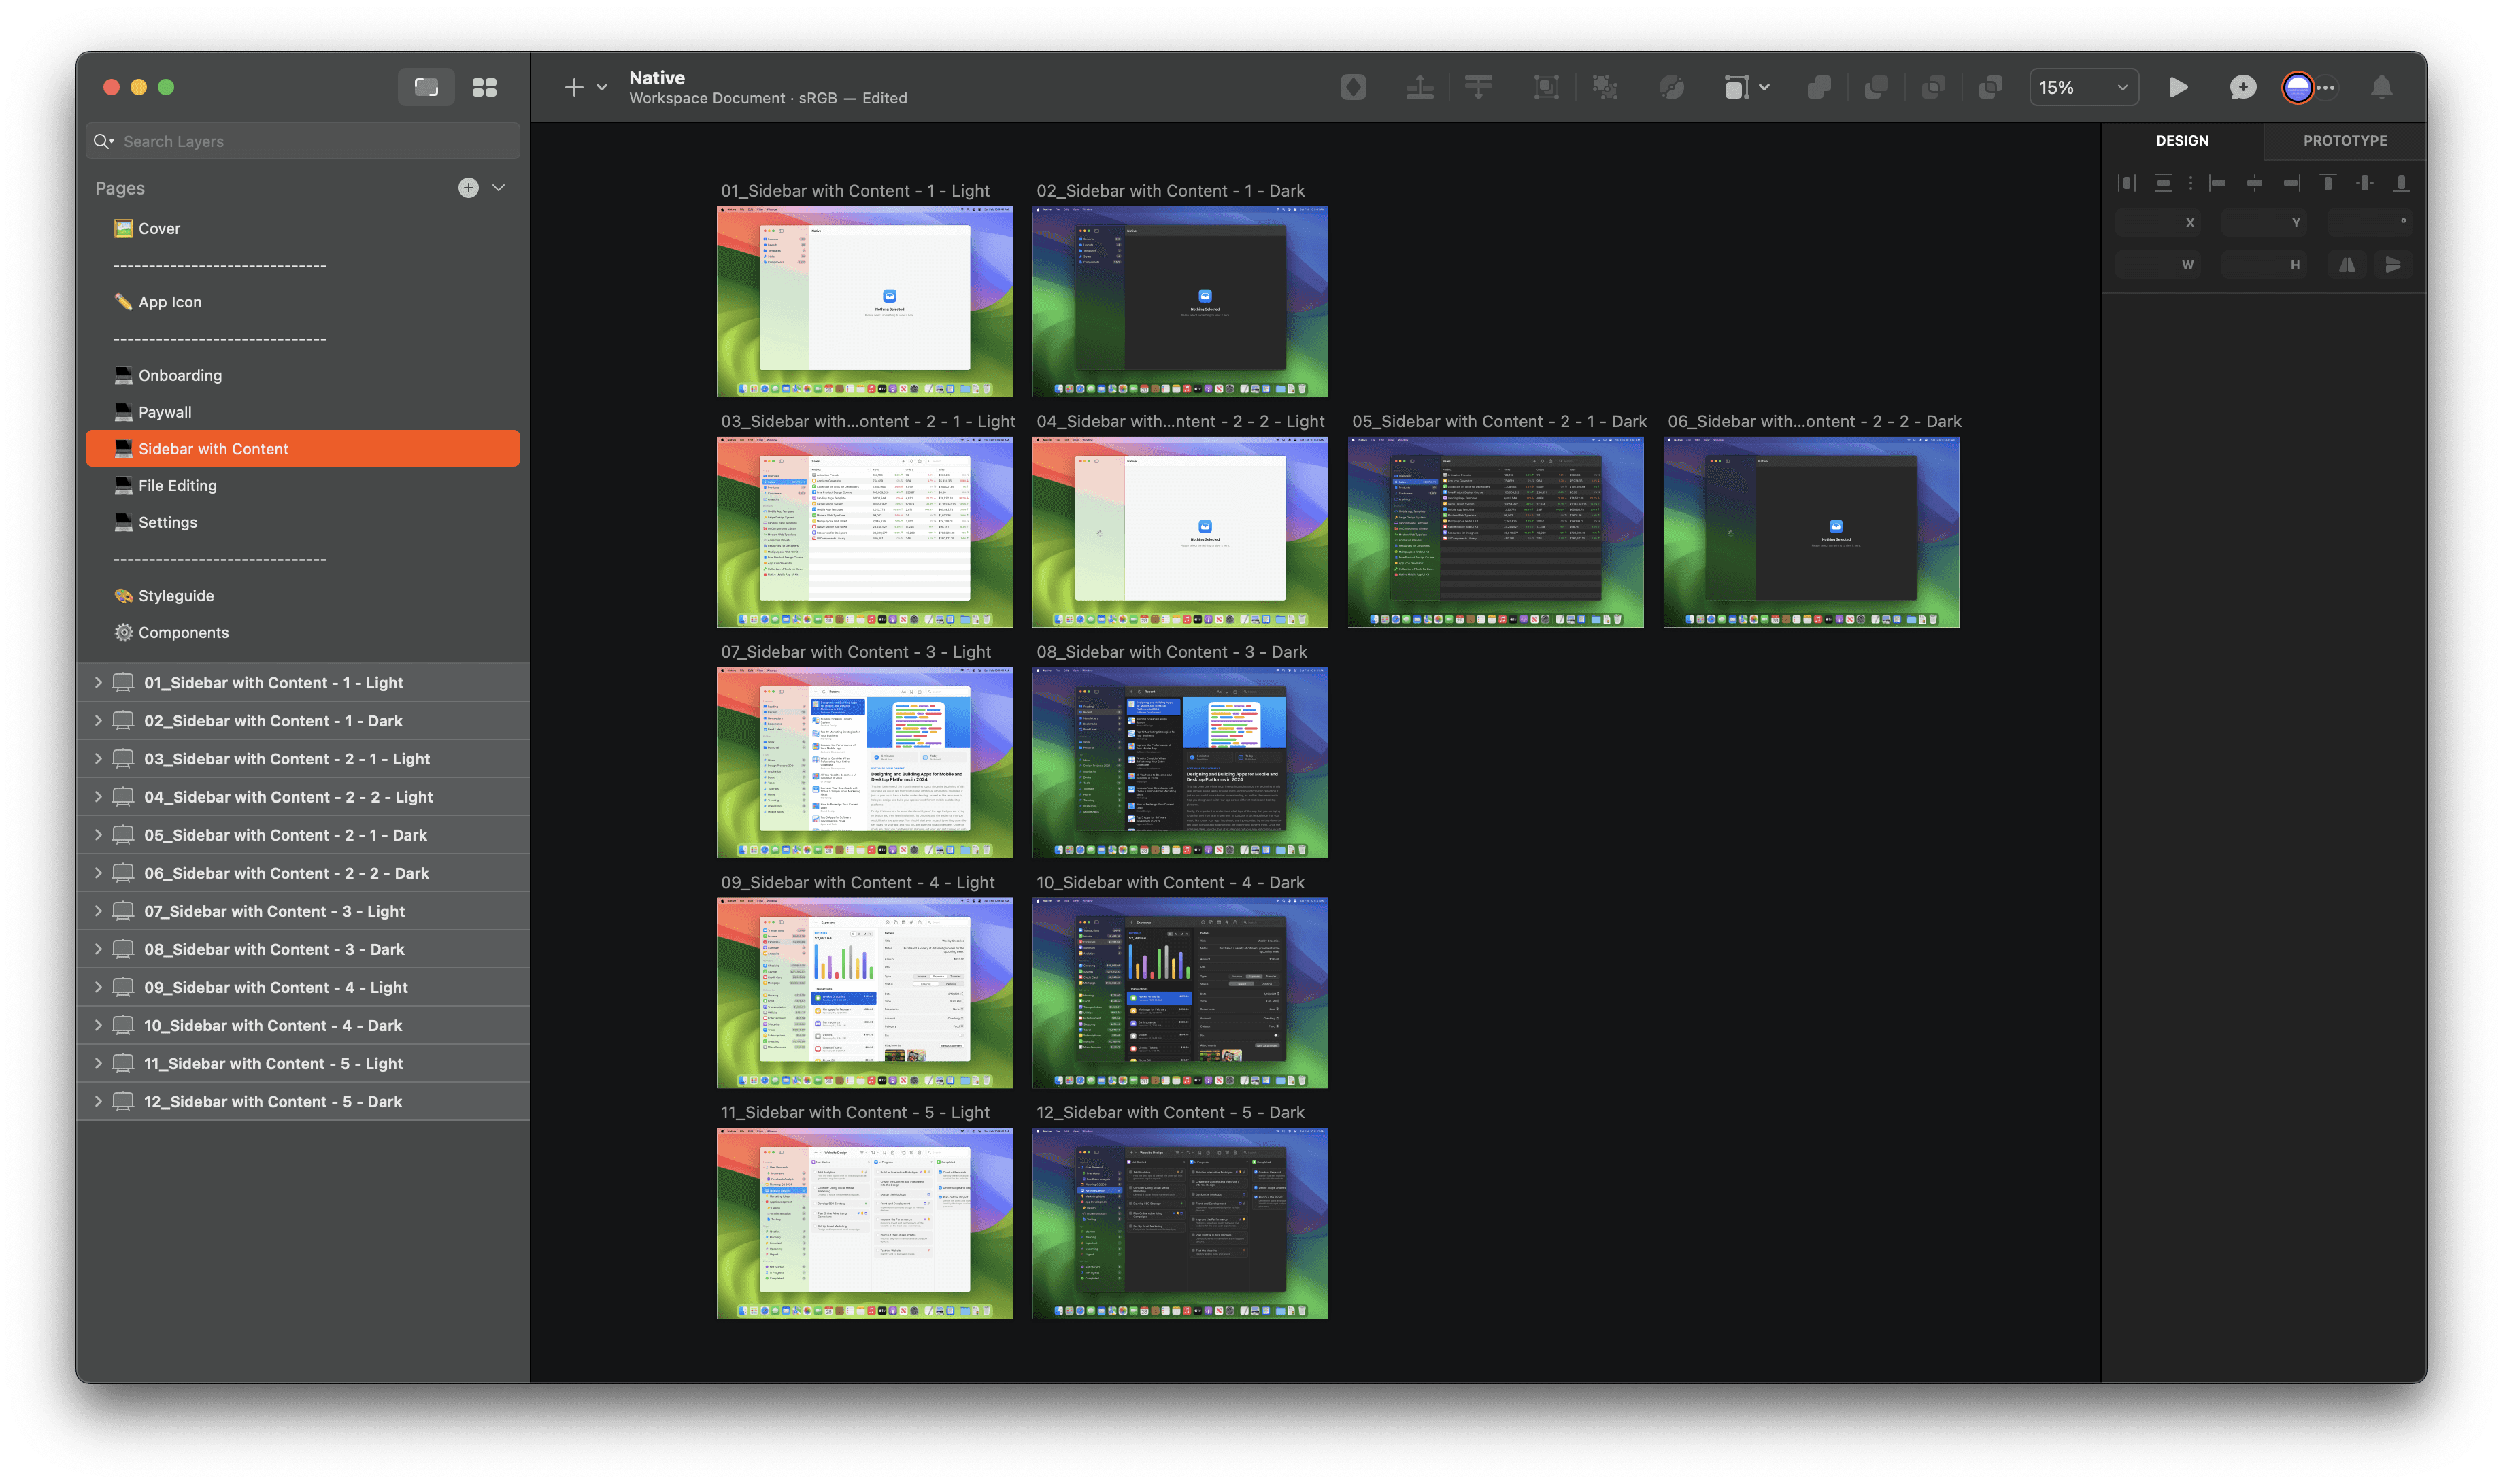The image size is (2503, 1484).
Task: Add a new page with the plus button
Action: tap(468, 187)
